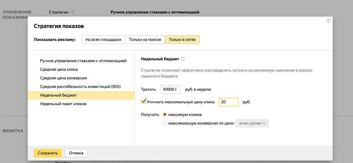Select максимум кликов radio option
The width and height of the screenshot is (353, 163).
(x=165, y=114)
